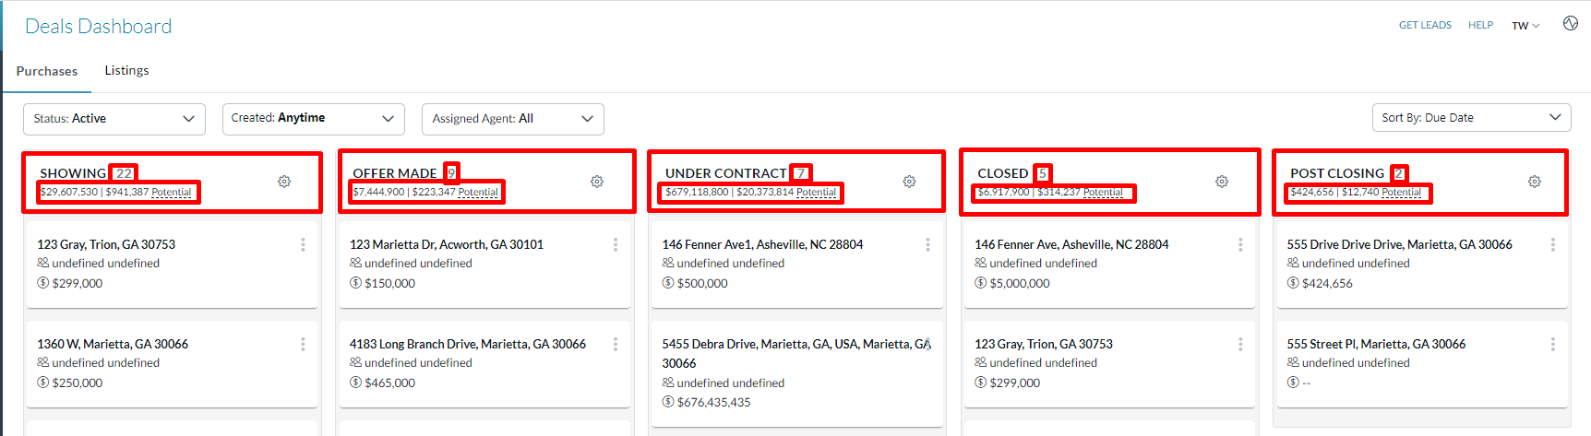Screen dimensions: 1591x436
Task: Open settings gear for Showing column
Action: 284,182
